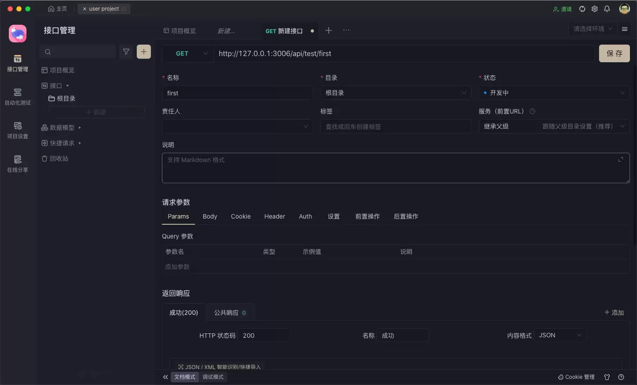The height and width of the screenshot is (385, 637).
Task: Open the GET method dropdown
Action: (x=188, y=53)
